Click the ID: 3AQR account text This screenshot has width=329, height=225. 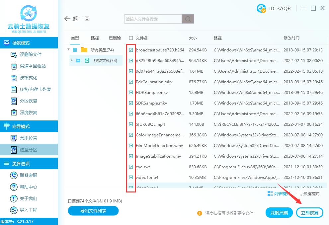pos(280,8)
